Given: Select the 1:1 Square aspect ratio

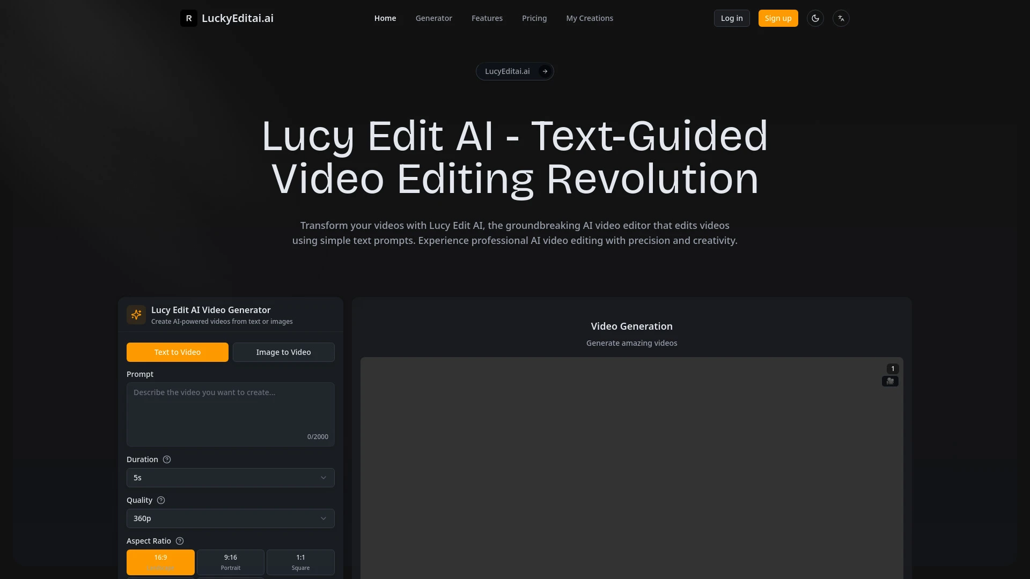Looking at the screenshot, I should (300, 562).
